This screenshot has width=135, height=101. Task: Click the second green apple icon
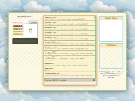point(16,29)
